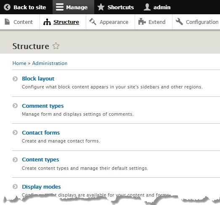Add Structure page to shortcuts via star
Image resolution: width=220 pixels, height=205 pixels.
coord(56,46)
